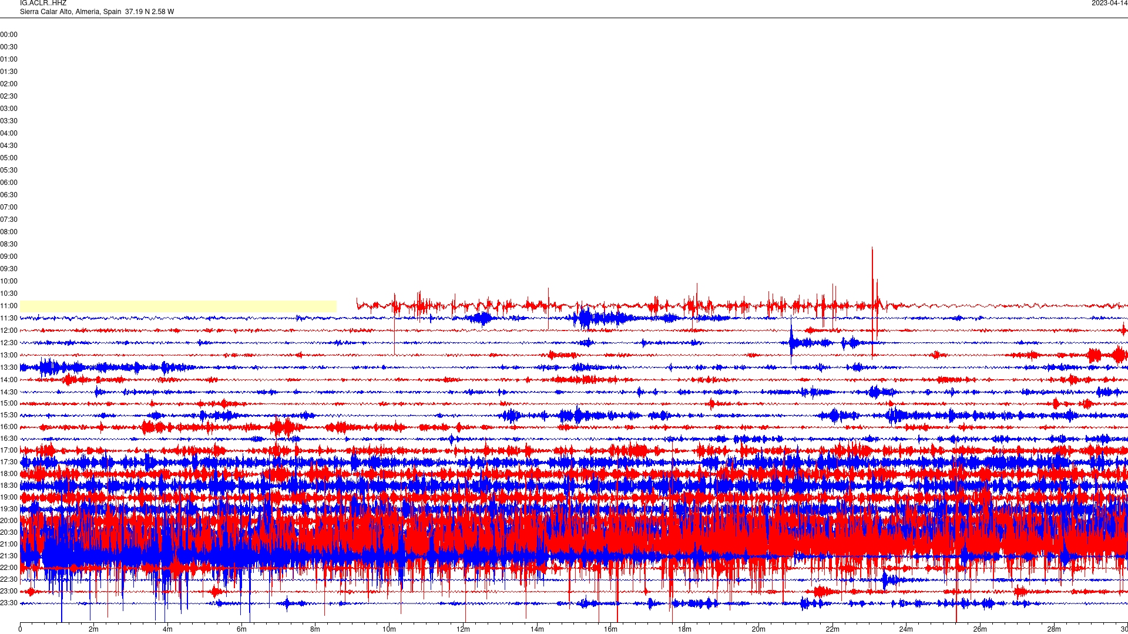Screen dimensions: 1128x634
Task: Select the 11:30 time row label
Action: 9,318
